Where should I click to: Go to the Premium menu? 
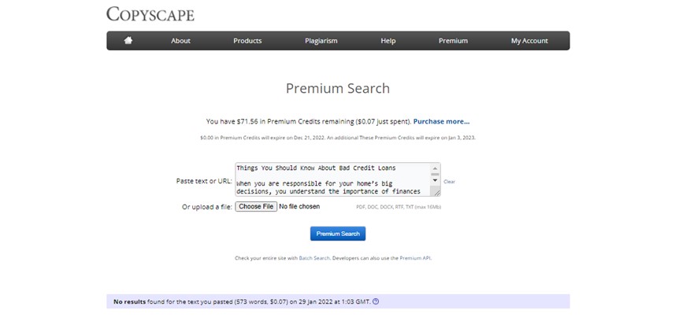(453, 41)
